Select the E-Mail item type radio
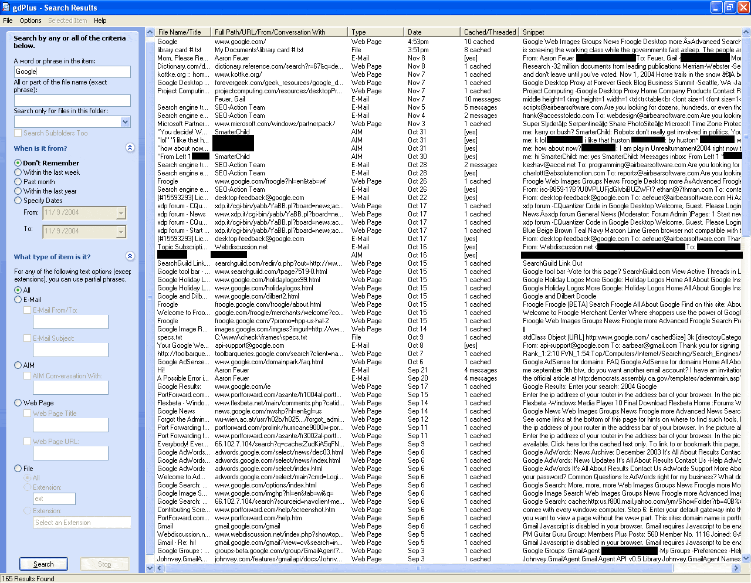The width and height of the screenshot is (751, 583). (x=18, y=300)
